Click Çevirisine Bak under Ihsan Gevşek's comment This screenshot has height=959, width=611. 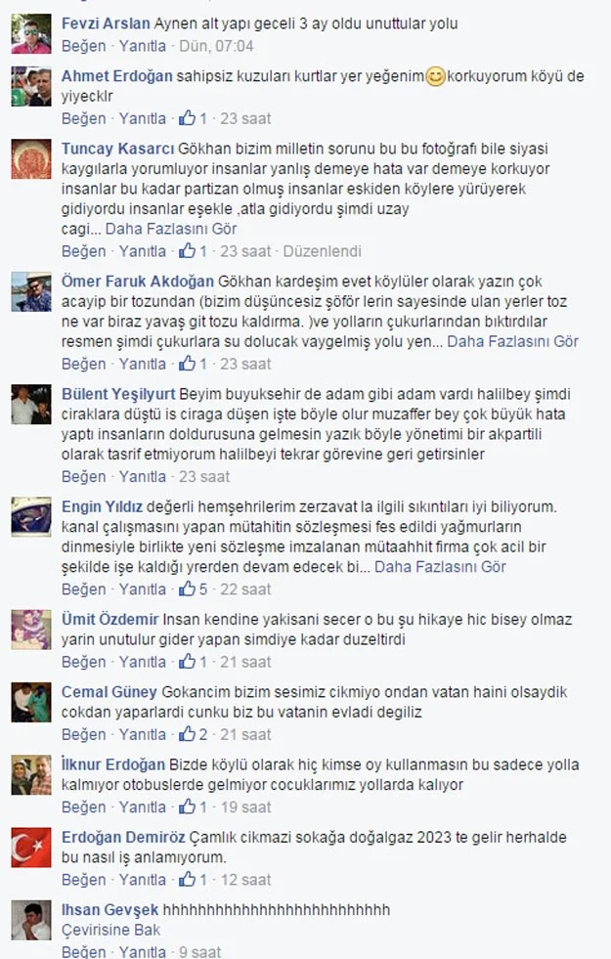[x=110, y=931]
